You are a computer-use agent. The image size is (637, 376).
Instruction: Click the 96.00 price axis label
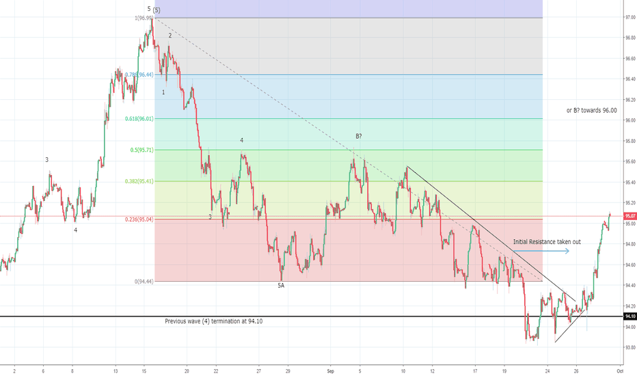coord(630,120)
